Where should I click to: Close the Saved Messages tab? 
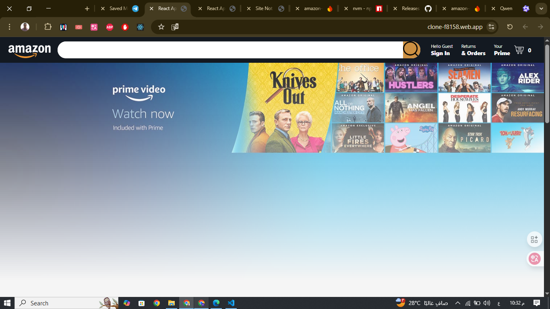coord(103,8)
